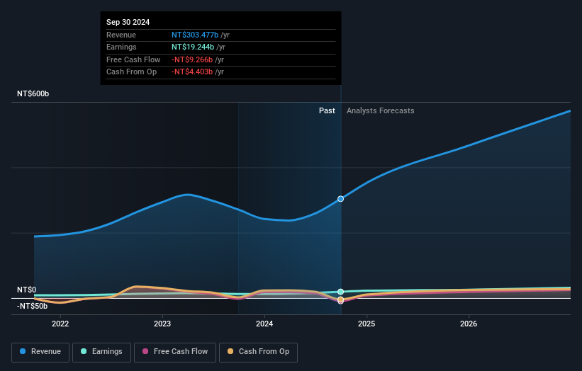582x371 pixels.
Task: Click the -NT$9.266b free cash flow value
Action: click(x=192, y=59)
